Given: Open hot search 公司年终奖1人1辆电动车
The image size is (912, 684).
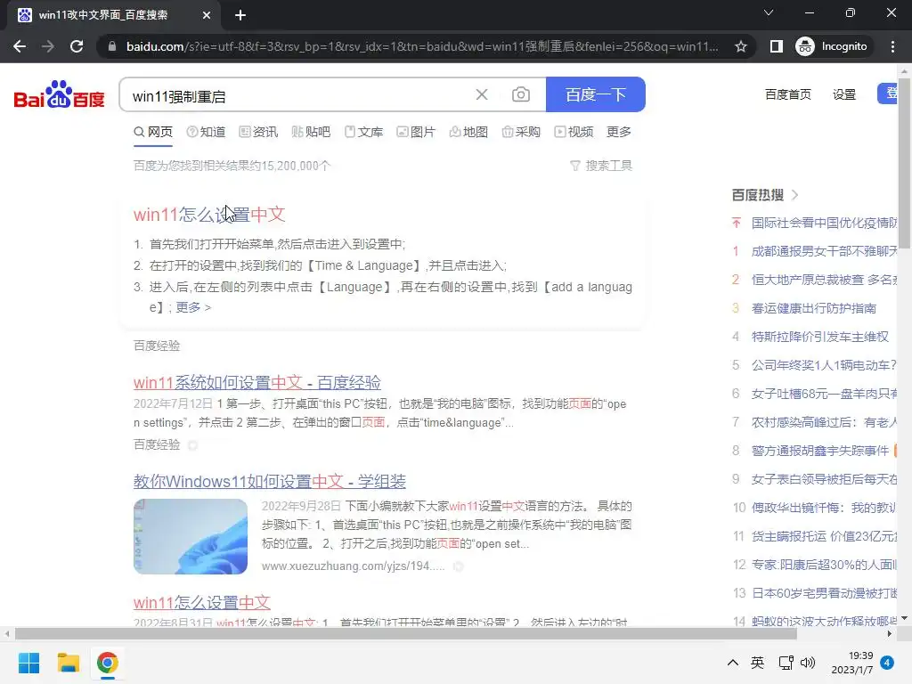Looking at the screenshot, I should [x=824, y=365].
